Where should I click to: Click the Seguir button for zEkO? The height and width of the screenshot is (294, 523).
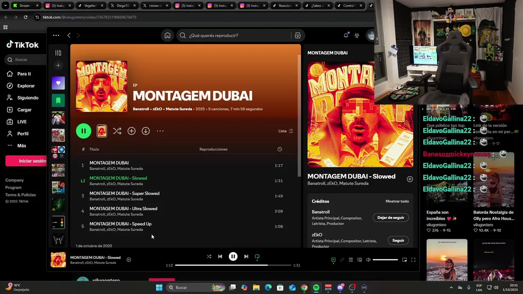pyautogui.click(x=398, y=241)
